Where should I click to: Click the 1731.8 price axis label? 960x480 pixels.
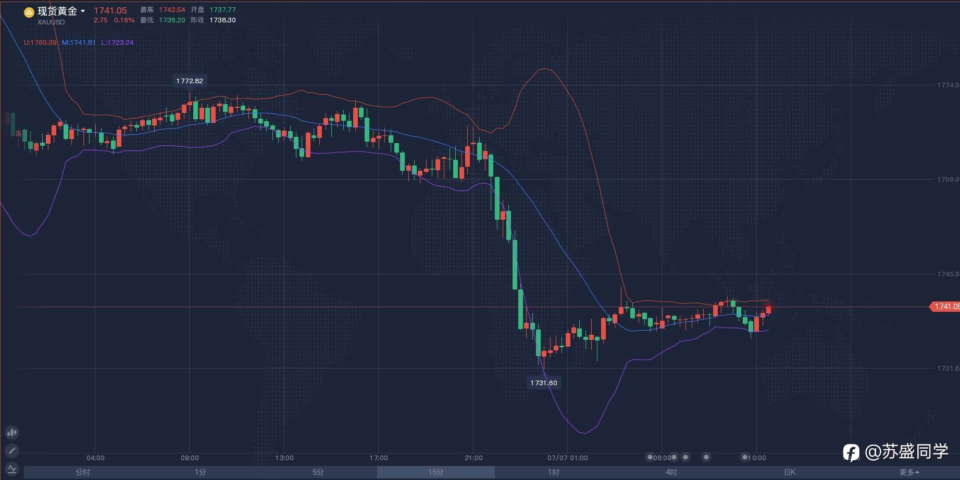(x=948, y=369)
